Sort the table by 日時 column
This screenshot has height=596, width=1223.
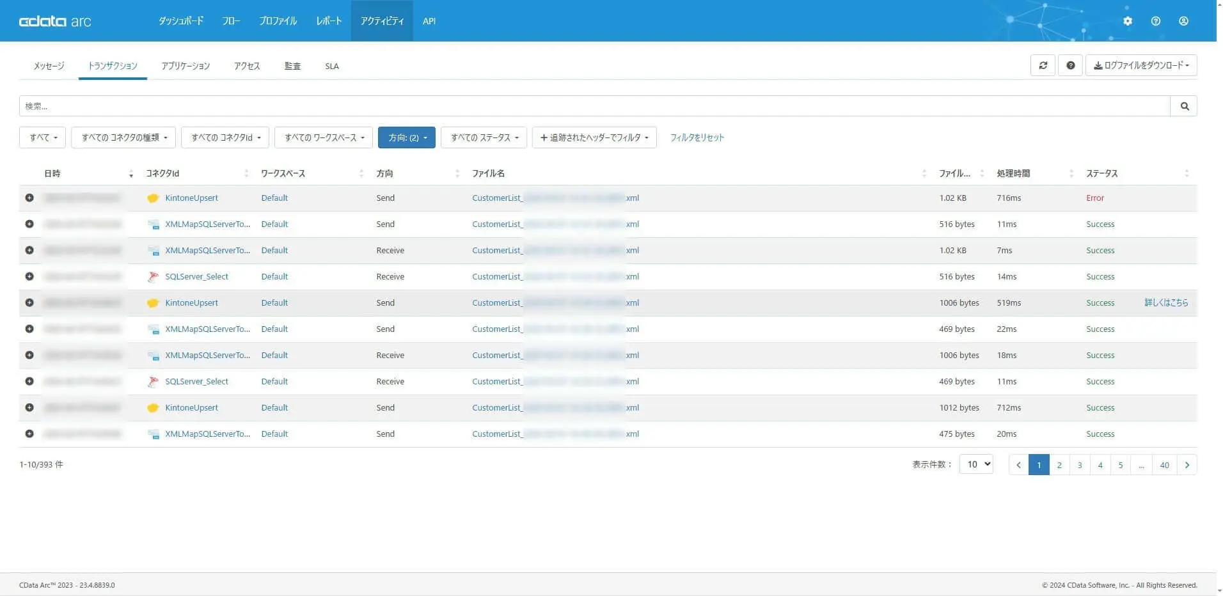[130, 174]
